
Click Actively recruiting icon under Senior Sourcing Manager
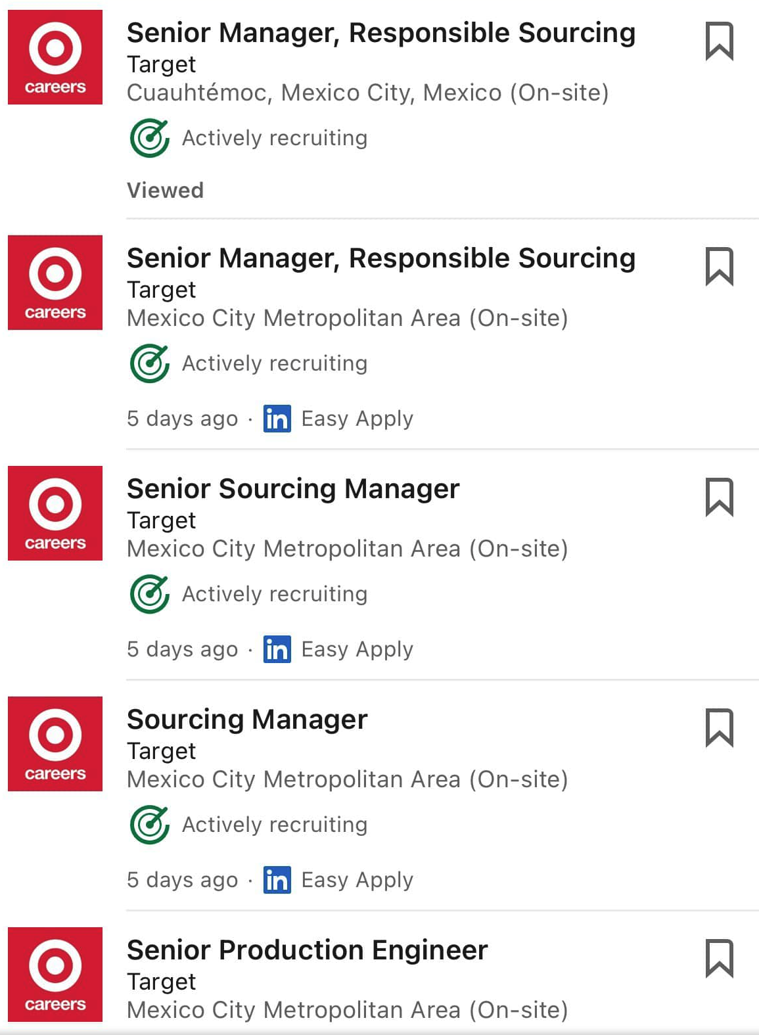150,594
